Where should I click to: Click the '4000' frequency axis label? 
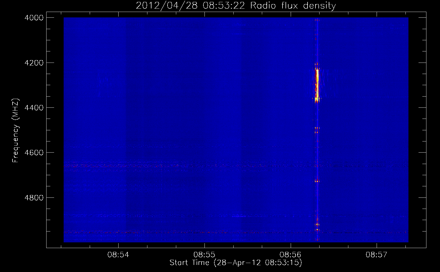(34, 18)
